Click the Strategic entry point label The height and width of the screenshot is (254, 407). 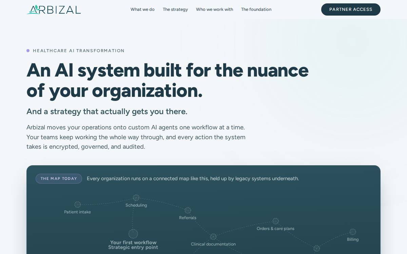(133, 247)
